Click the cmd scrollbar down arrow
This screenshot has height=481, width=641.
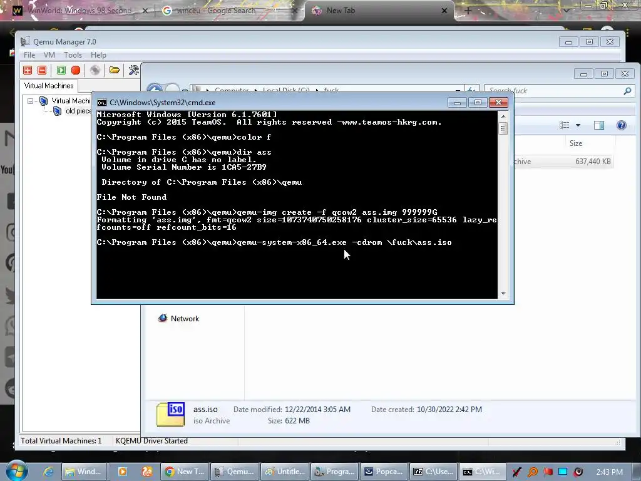tap(503, 293)
